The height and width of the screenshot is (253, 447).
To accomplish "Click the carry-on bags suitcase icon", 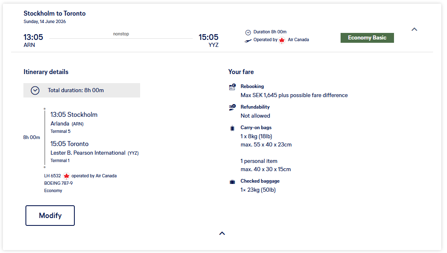I will coord(232,128).
